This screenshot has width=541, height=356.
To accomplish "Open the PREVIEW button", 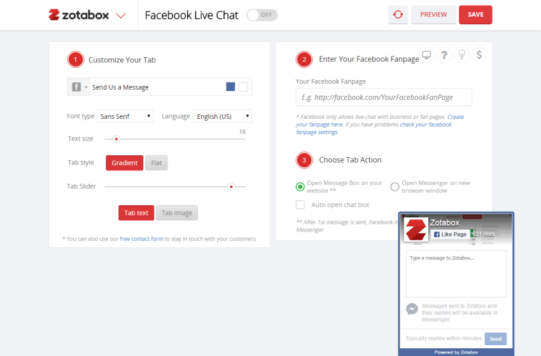I will [433, 15].
